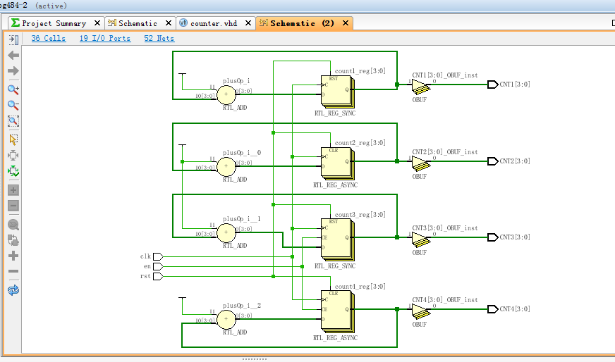Select the count2_reg register block

click(x=337, y=164)
